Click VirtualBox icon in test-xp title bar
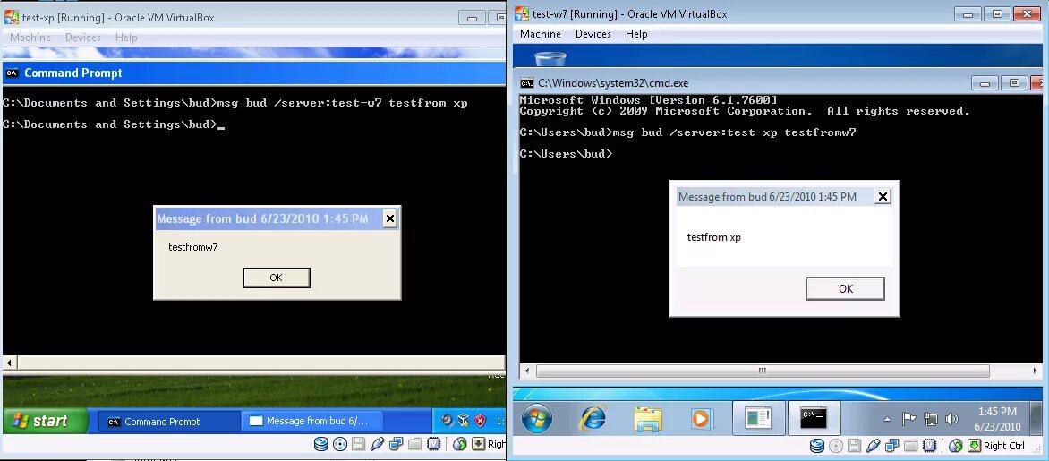 (12, 17)
